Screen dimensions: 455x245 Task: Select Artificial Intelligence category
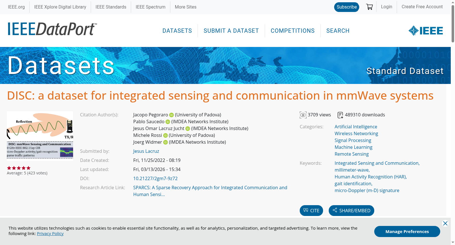click(356, 127)
